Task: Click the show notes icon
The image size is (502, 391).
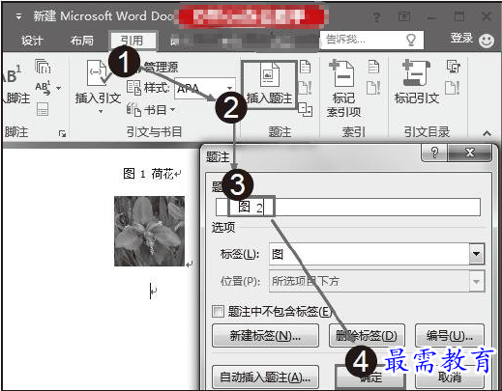Action: (43, 109)
